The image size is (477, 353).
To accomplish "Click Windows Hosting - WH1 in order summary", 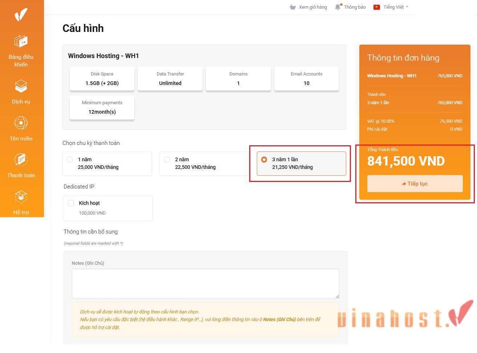I will (392, 76).
